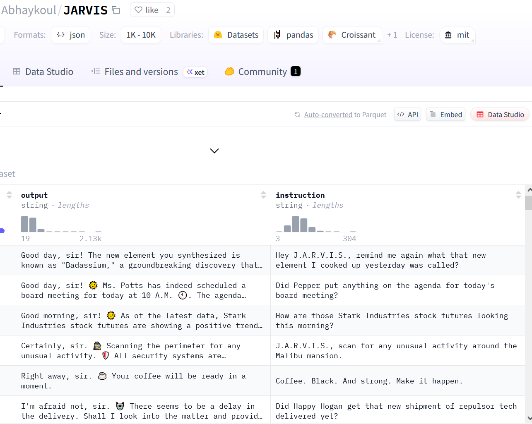Screen dimensions: 532x424
Task: Click the Community count badge 1
Action: (296, 72)
